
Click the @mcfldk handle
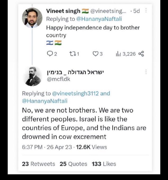click(58, 79)
